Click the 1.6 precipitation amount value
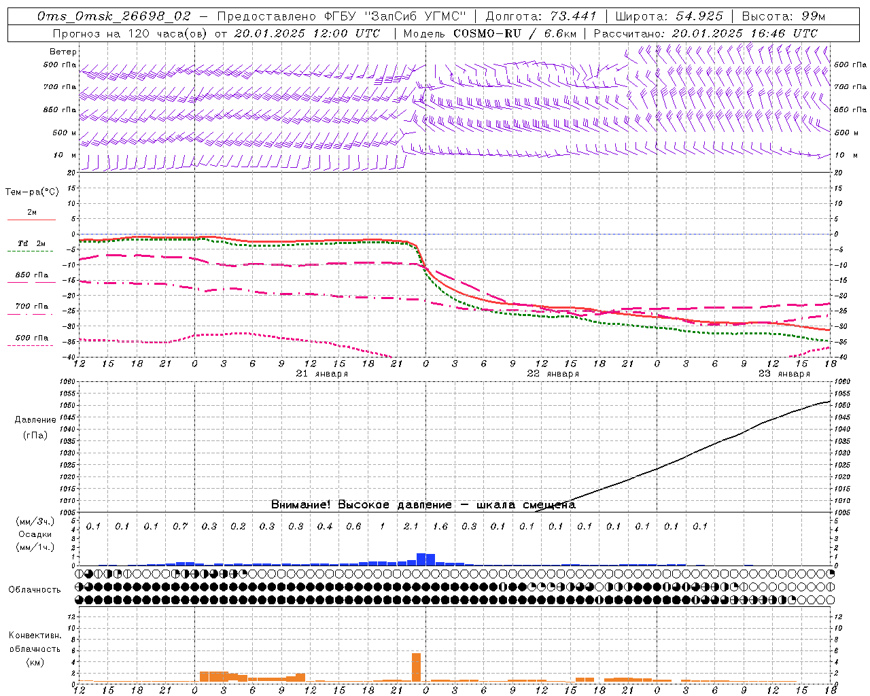 pyautogui.click(x=440, y=527)
